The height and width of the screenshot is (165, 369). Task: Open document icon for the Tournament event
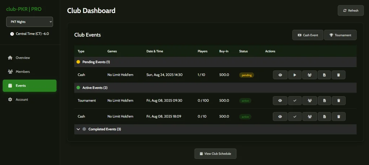click(x=324, y=101)
